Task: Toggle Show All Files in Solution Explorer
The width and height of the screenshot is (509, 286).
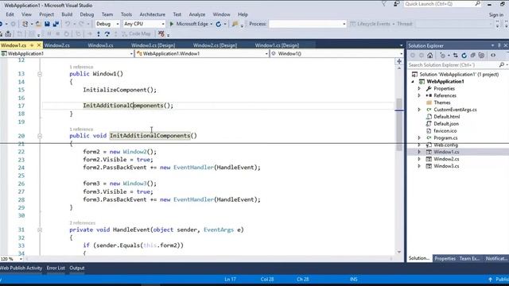Action: tap(481, 56)
